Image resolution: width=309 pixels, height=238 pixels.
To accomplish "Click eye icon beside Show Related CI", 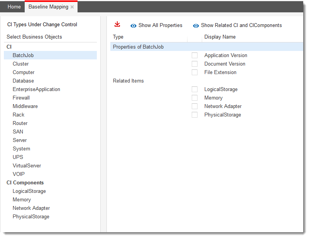I will point(196,25).
